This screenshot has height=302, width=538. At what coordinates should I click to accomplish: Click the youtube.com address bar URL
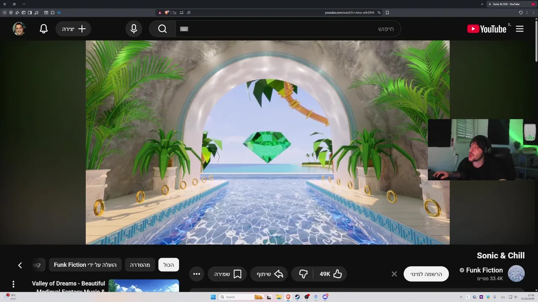coord(350,13)
